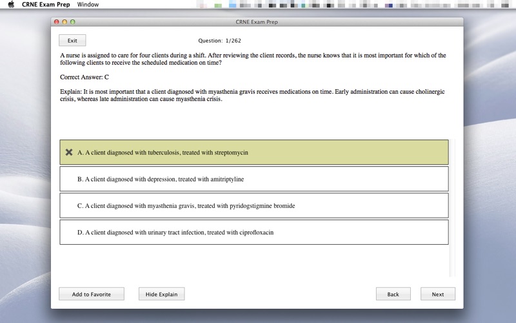Go back to the previous question
The height and width of the screenshot is (323, 516).
pos(393,294)
